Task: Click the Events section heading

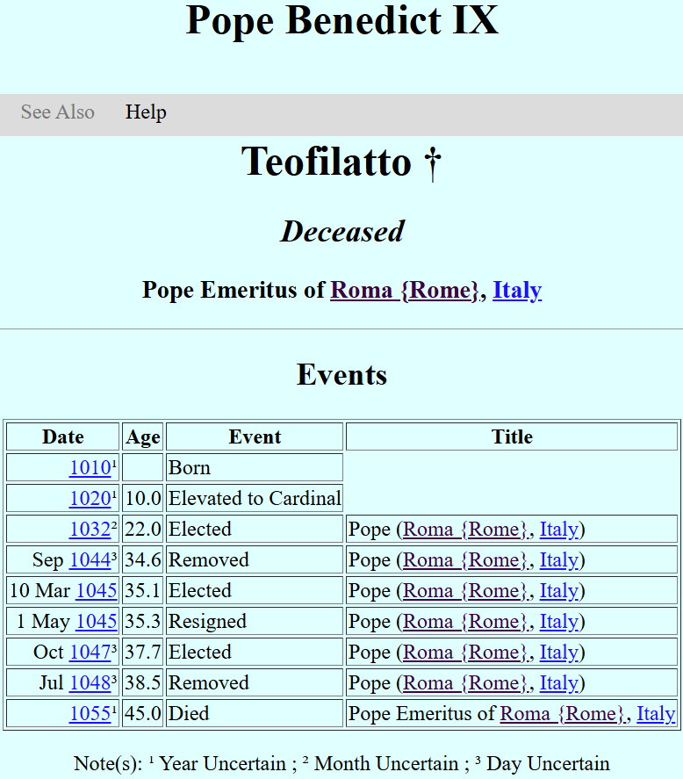Action: tap(341, 375)
